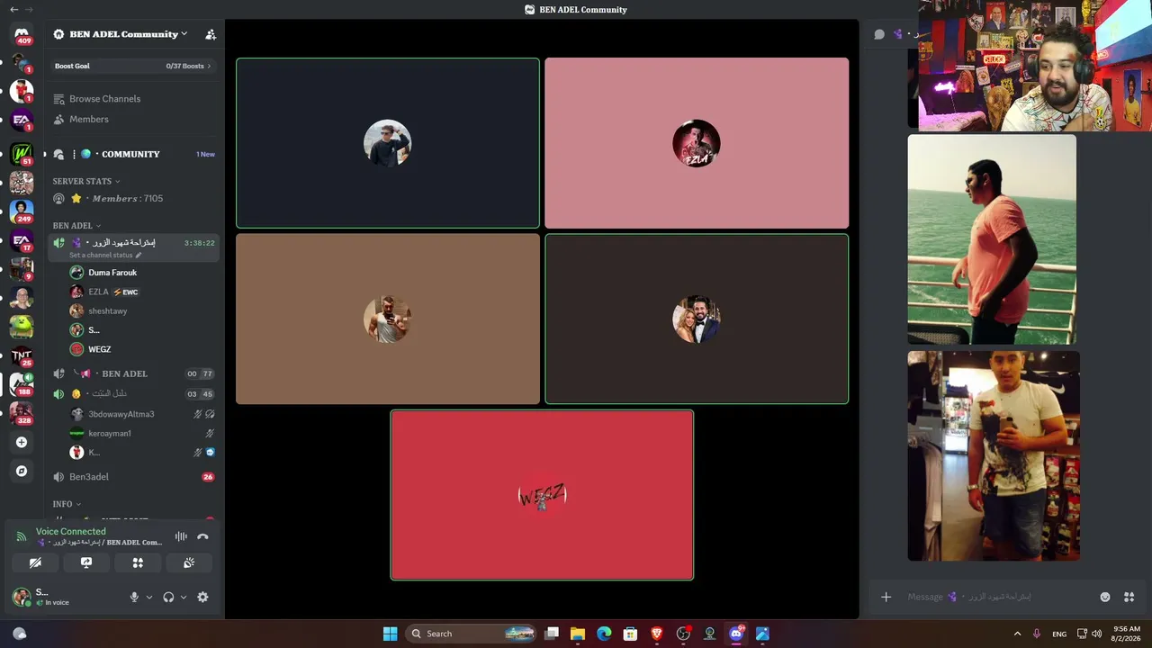Start an activity

(x=138, y=562)
